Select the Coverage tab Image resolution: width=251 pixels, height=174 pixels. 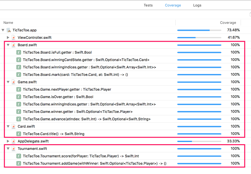click(x=173, y=5)
